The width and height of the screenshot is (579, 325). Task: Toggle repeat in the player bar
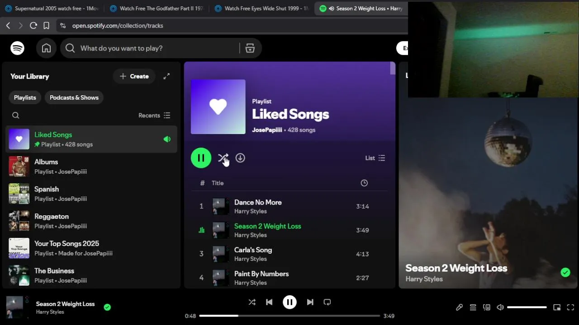[327, 302]
